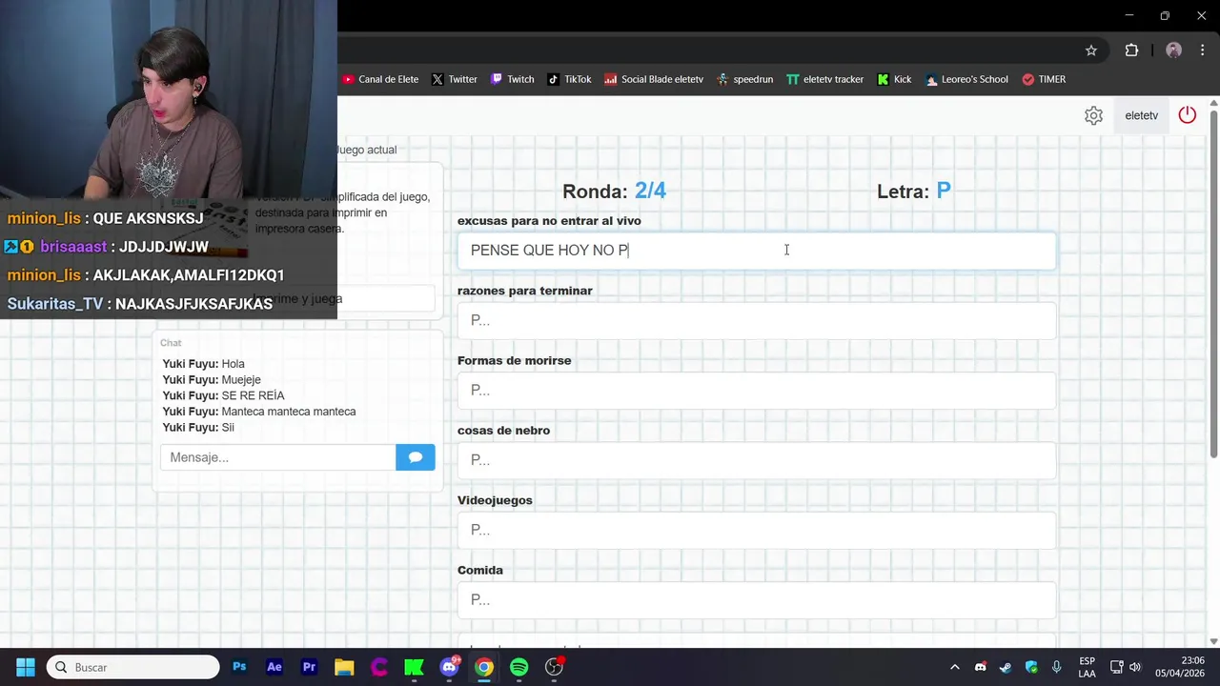The image size is (1220, 686).
Task: Open the green K app in taskbar
Action: click(x=414, y=667)
